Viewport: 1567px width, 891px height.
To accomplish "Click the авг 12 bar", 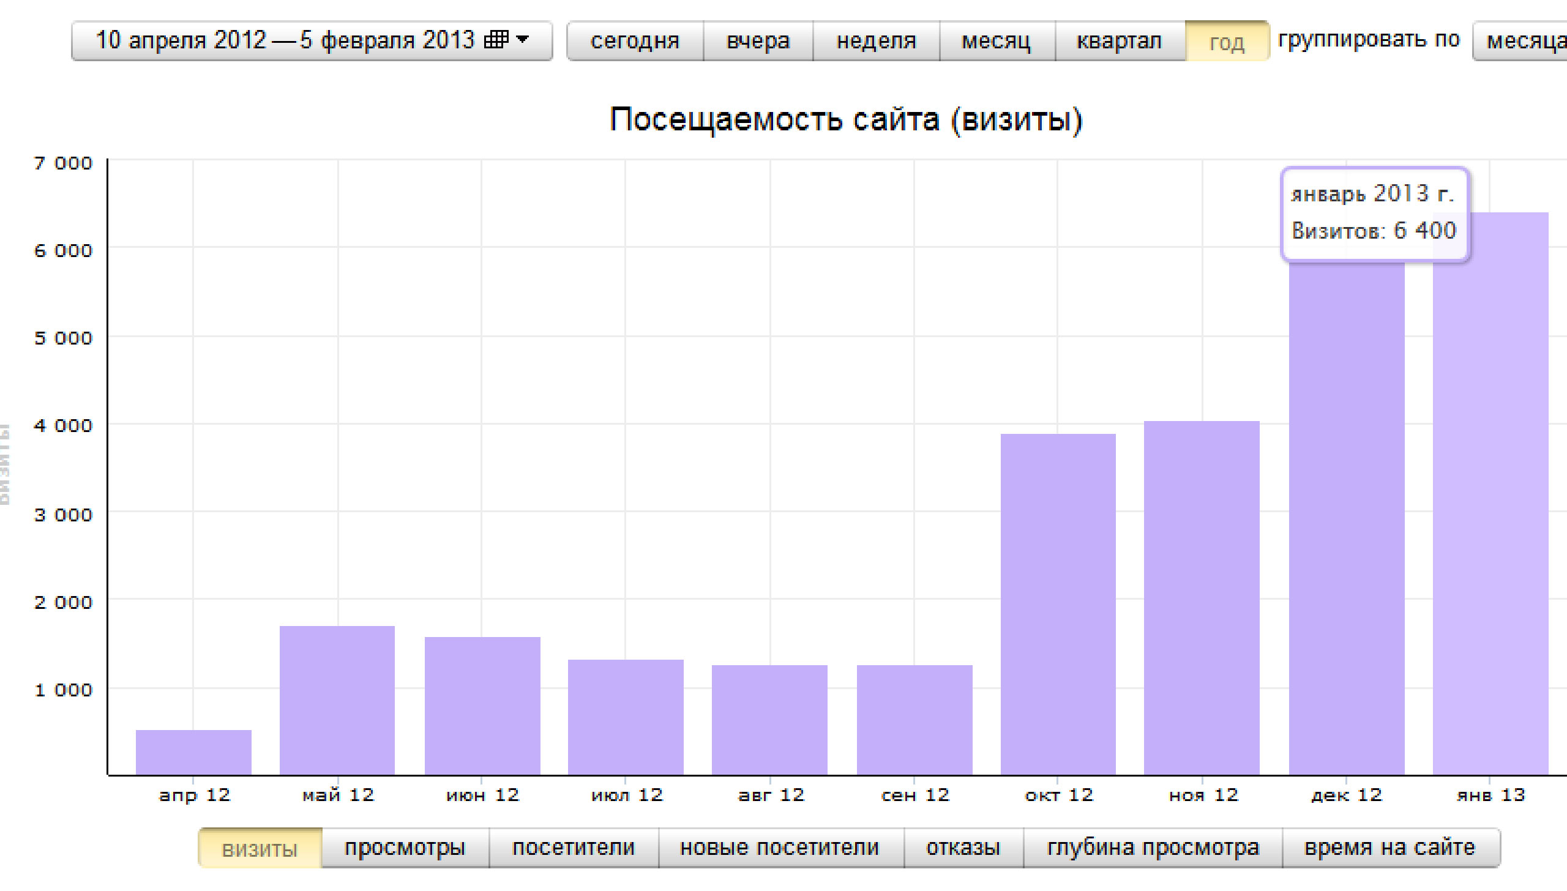I will pos(769,720).
